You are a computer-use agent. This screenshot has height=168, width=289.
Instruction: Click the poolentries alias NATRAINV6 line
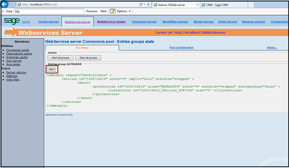pos(186,86)
